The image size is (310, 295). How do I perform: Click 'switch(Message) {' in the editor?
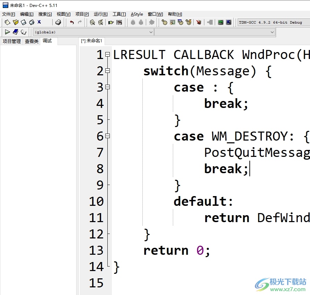click(x=207, y=71)
